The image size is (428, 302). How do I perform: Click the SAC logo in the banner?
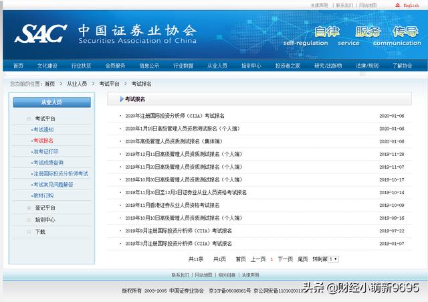[x=40, y=33]
